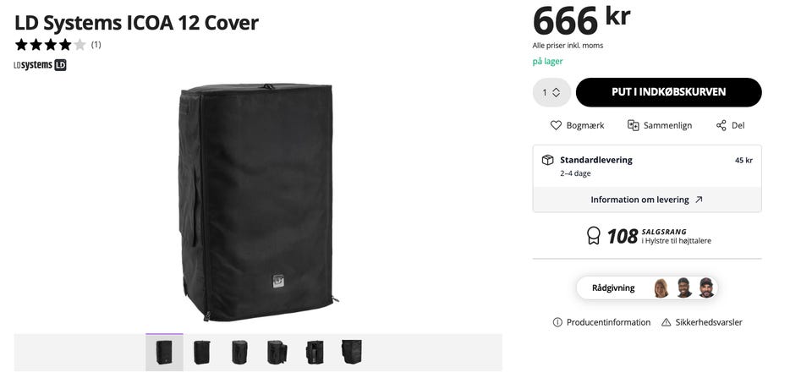Click the heart Bogmærk icon

tap(556, 125)
